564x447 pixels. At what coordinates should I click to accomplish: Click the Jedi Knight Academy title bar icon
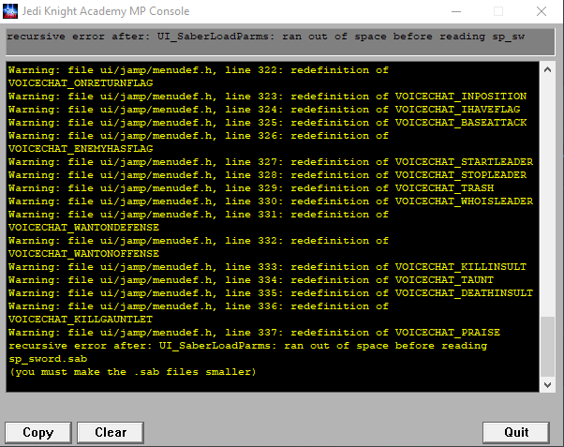tap(13, 11)
